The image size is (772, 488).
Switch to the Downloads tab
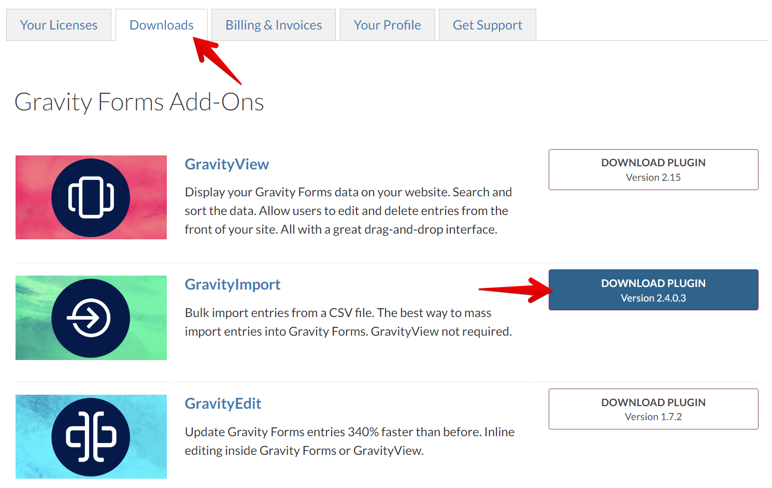(x=161, y=25)
